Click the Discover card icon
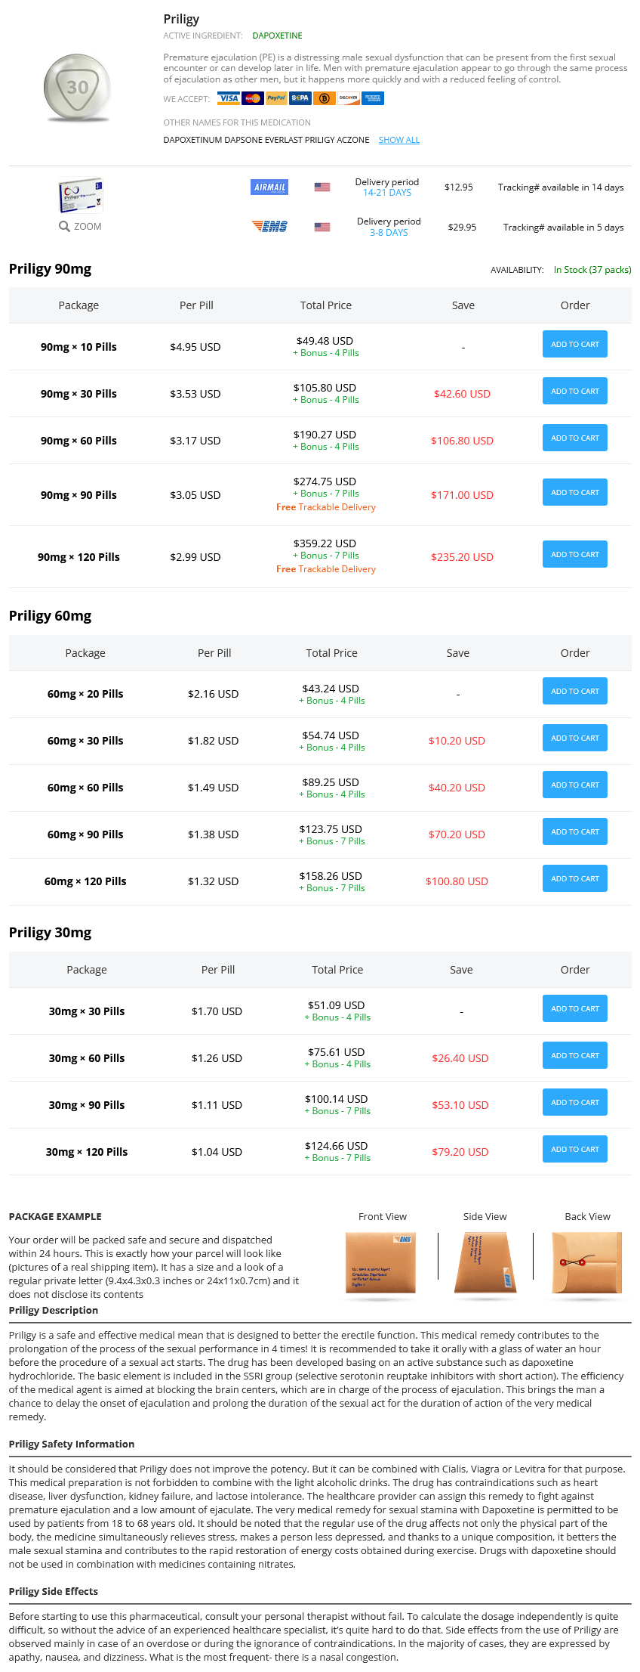This screenshot has height=1672, width=640. (348, 98)
